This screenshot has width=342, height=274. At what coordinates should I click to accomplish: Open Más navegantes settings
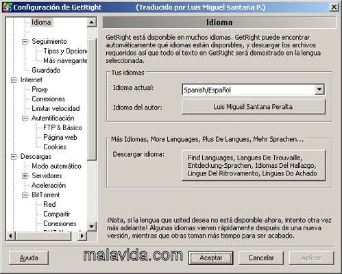point(65,61)
